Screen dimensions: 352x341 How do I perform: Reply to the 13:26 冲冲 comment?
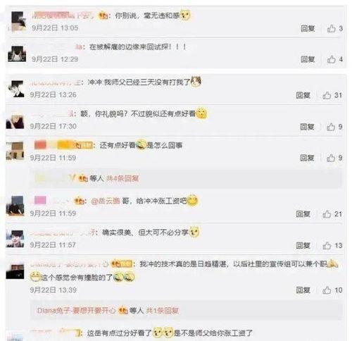(x=303, y=95)
